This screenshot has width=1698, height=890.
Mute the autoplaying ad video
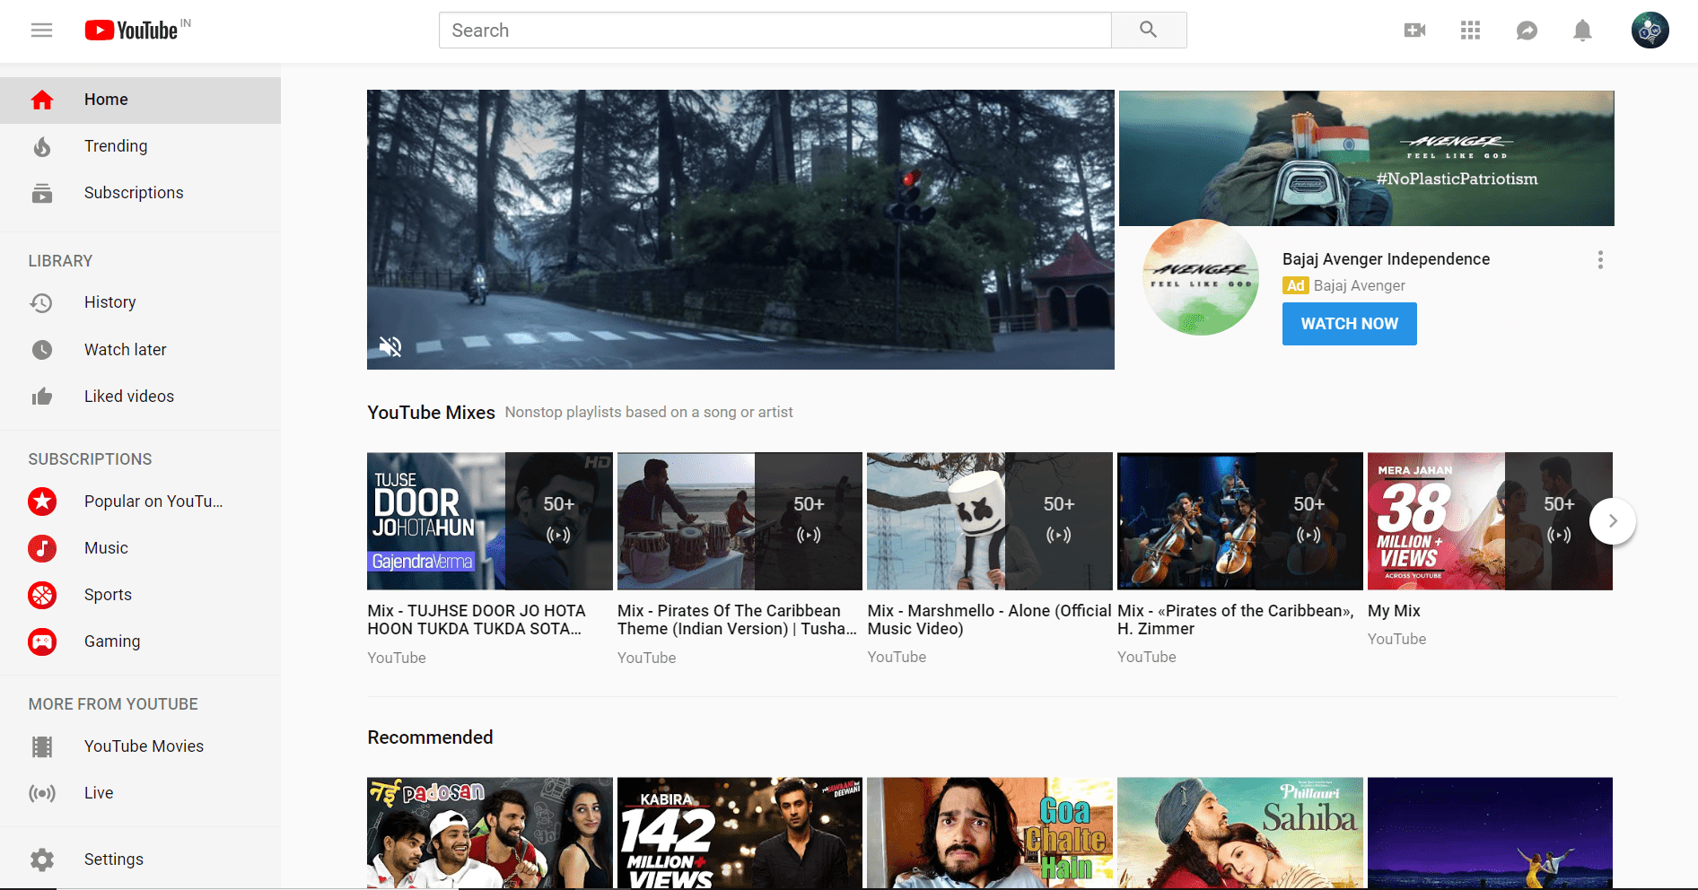click(x=391, y=345)
